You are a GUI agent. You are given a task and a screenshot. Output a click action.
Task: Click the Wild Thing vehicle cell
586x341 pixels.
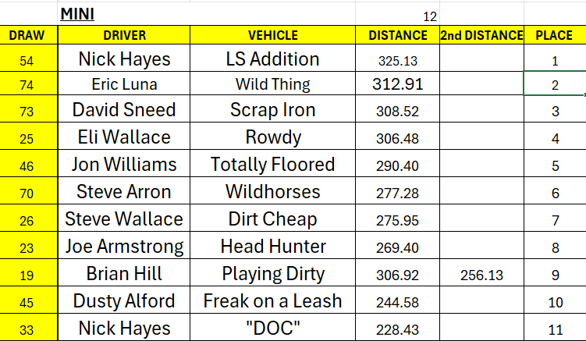(272, 84)
